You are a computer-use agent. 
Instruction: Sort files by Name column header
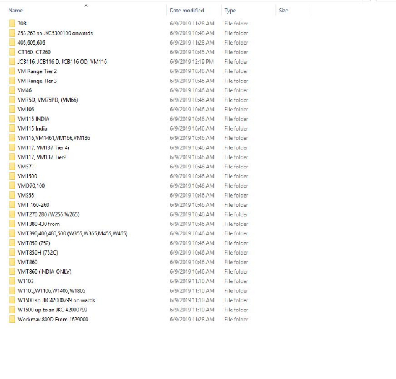click(x=16, y=11)
